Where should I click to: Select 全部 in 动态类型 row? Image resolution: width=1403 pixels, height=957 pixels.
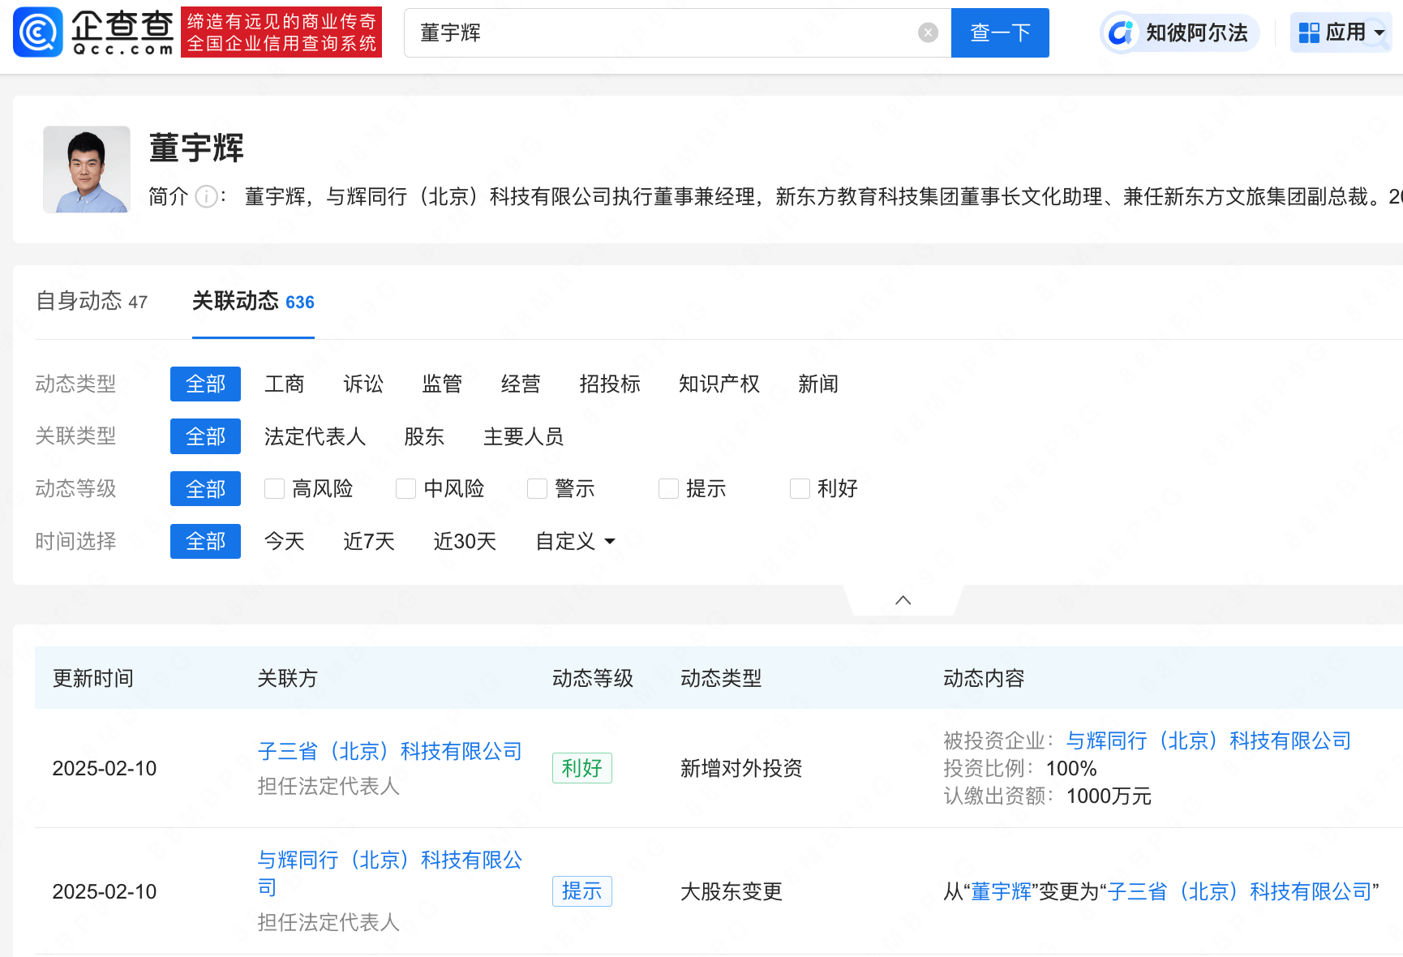[x=205, y=384]
